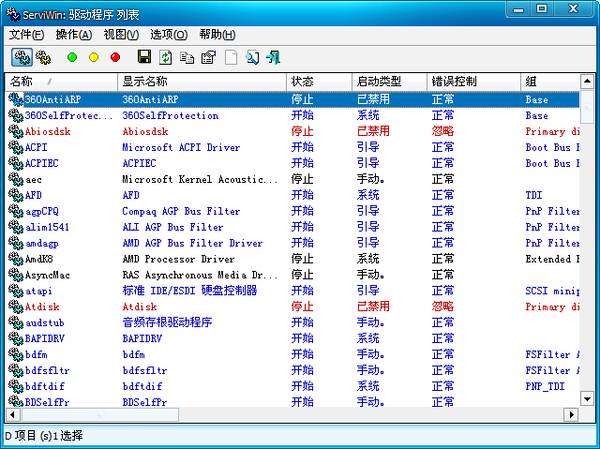
Task: Click the gear icon beside agpCPQ
Action: (16, 211)
